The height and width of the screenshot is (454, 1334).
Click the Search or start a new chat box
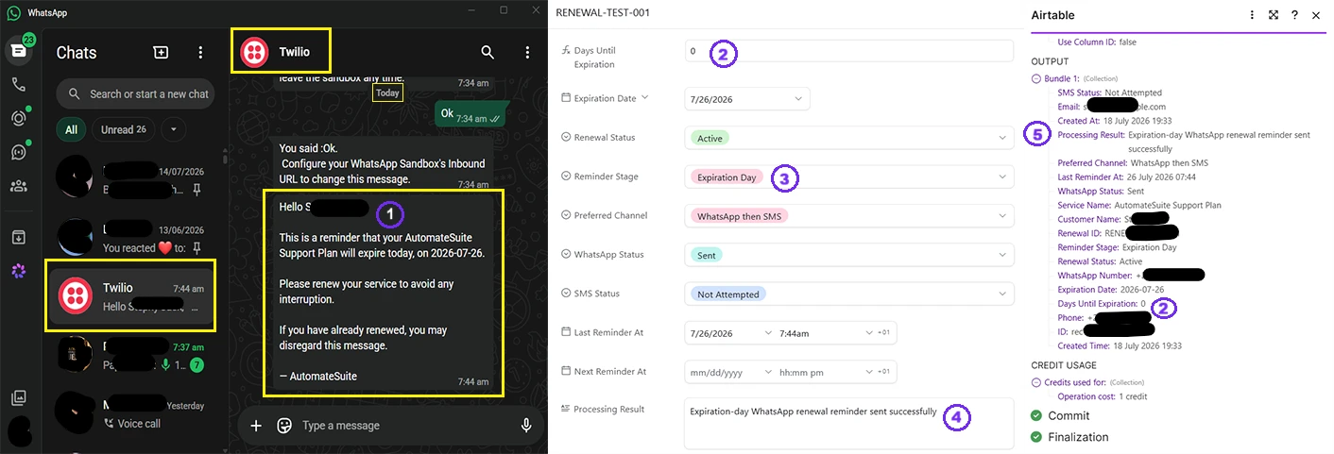click(135, 93)
